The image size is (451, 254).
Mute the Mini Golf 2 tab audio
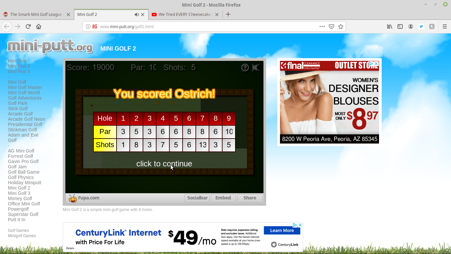(137, 15)
